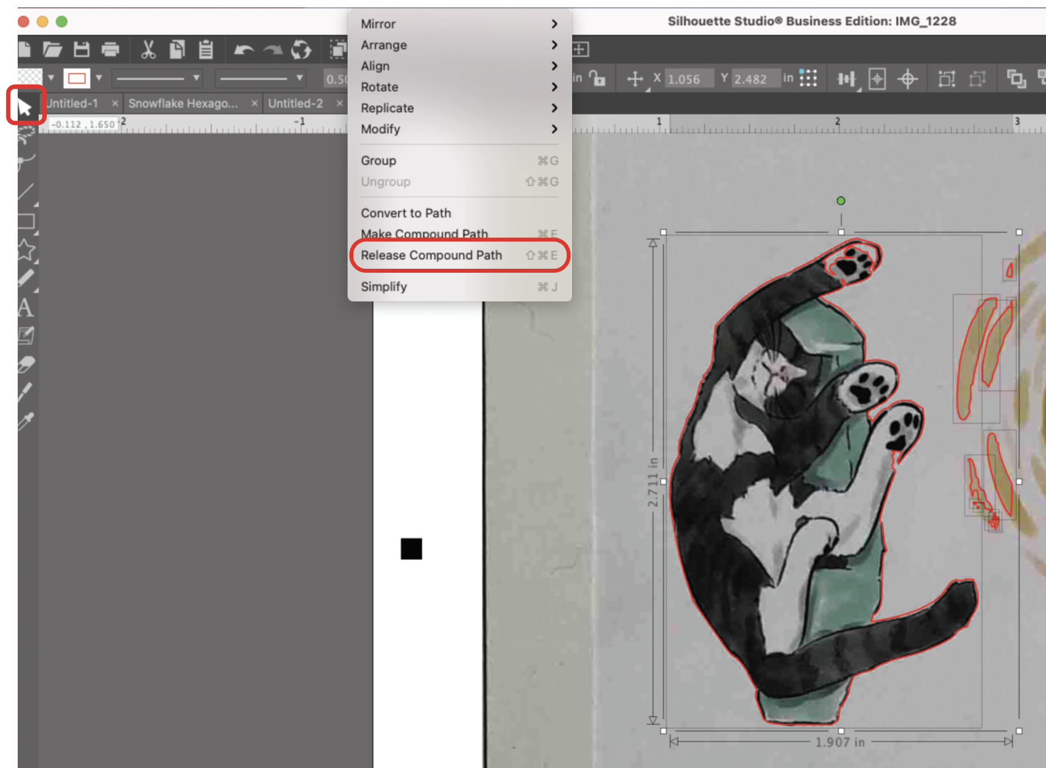
Task: Select the Eraser tool
Action: pos(26,364)
